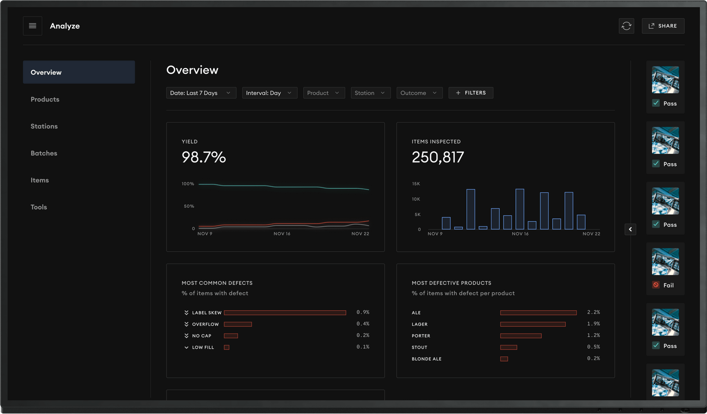Expand the Overflow defect chevron
This screenshot has height=414, width=707.
tap(186, 324)
